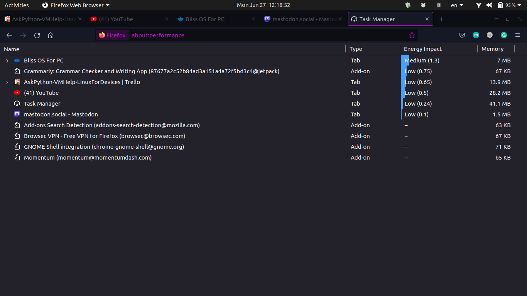Screen dimensions: 527x296
Task: Sort by the Energy Impact column header
Action: tap(423, 49)
